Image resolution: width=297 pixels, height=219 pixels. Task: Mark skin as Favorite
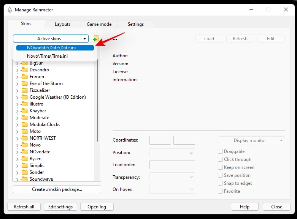(220, 191)
